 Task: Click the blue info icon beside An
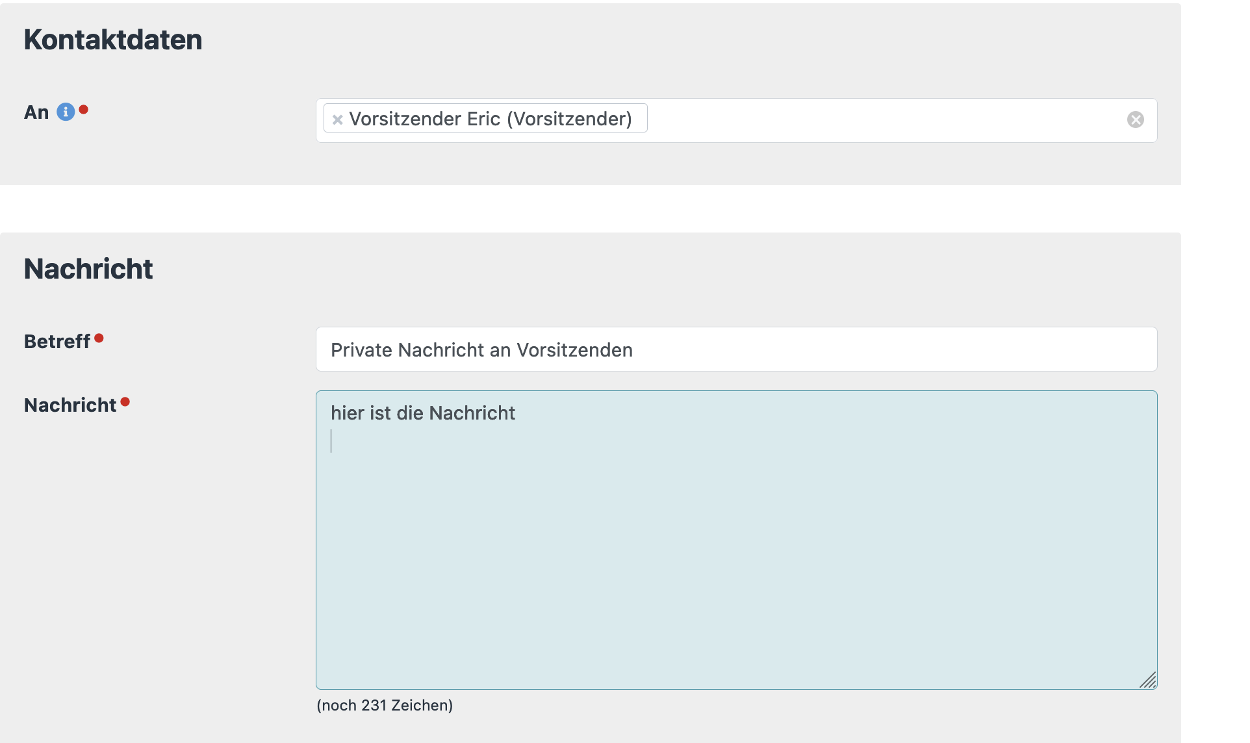coord(66,112)
